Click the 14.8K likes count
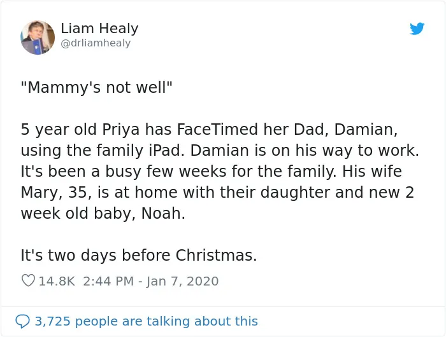This screenshot has width=446, height=337. [x=57, y=281]
